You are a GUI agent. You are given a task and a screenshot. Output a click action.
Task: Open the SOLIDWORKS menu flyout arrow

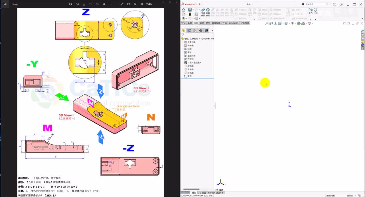(x=200, y=4)
